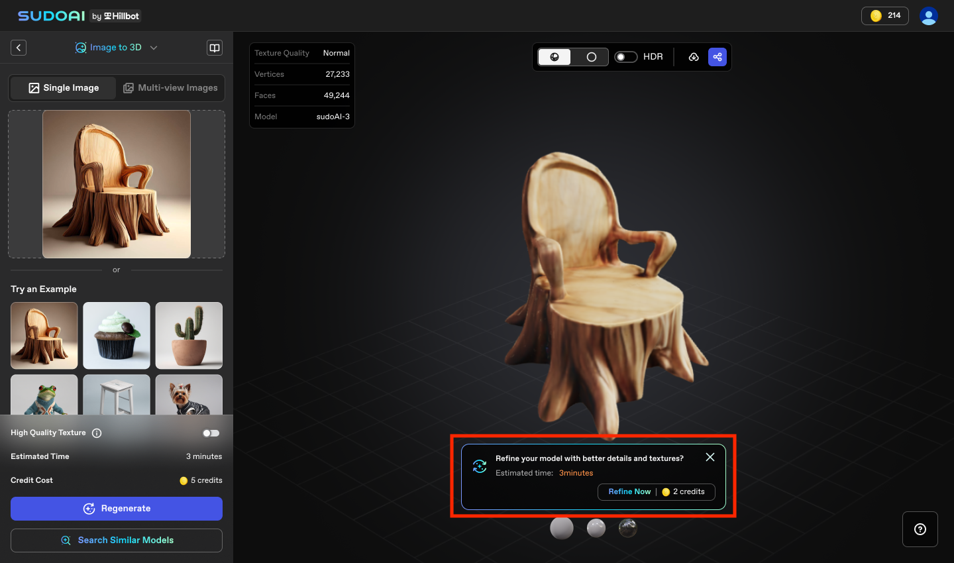
Task: Select the stump chair example thumbnail
Action: point(44,336)
